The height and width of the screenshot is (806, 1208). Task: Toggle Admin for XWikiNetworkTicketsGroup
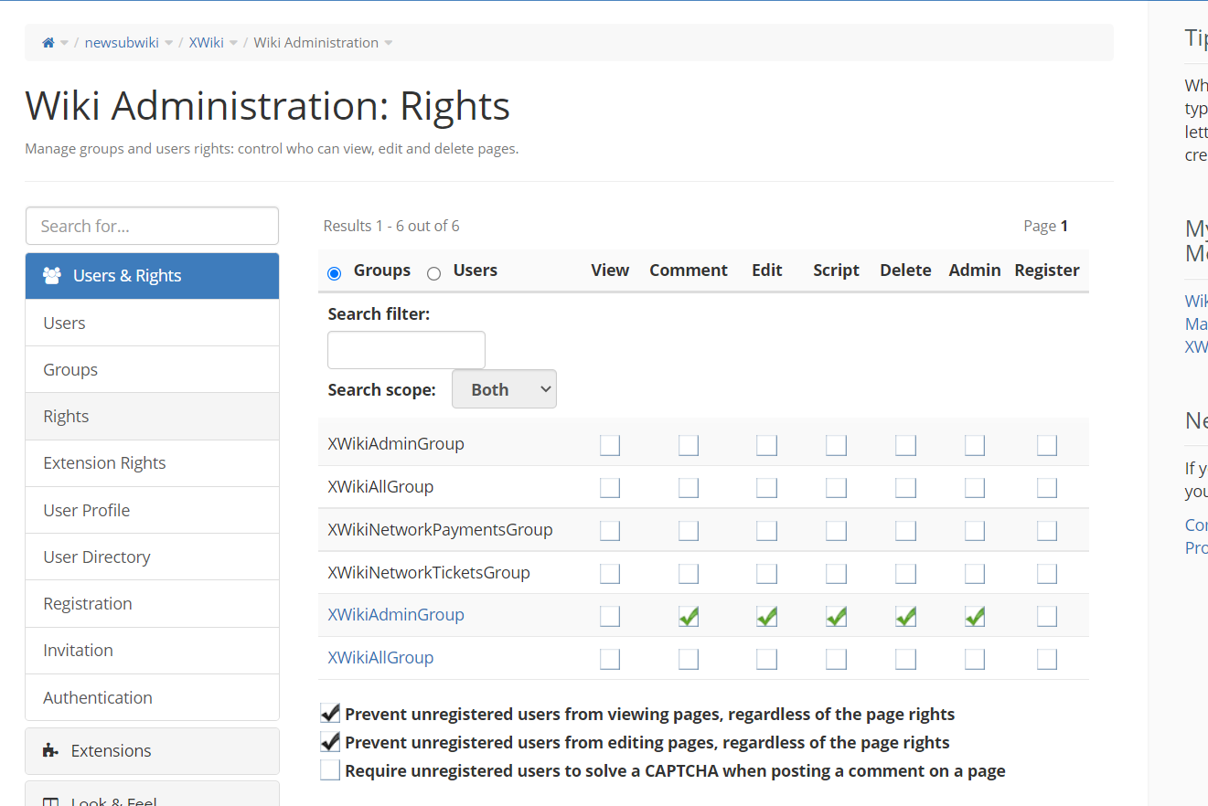pos(975,573)
